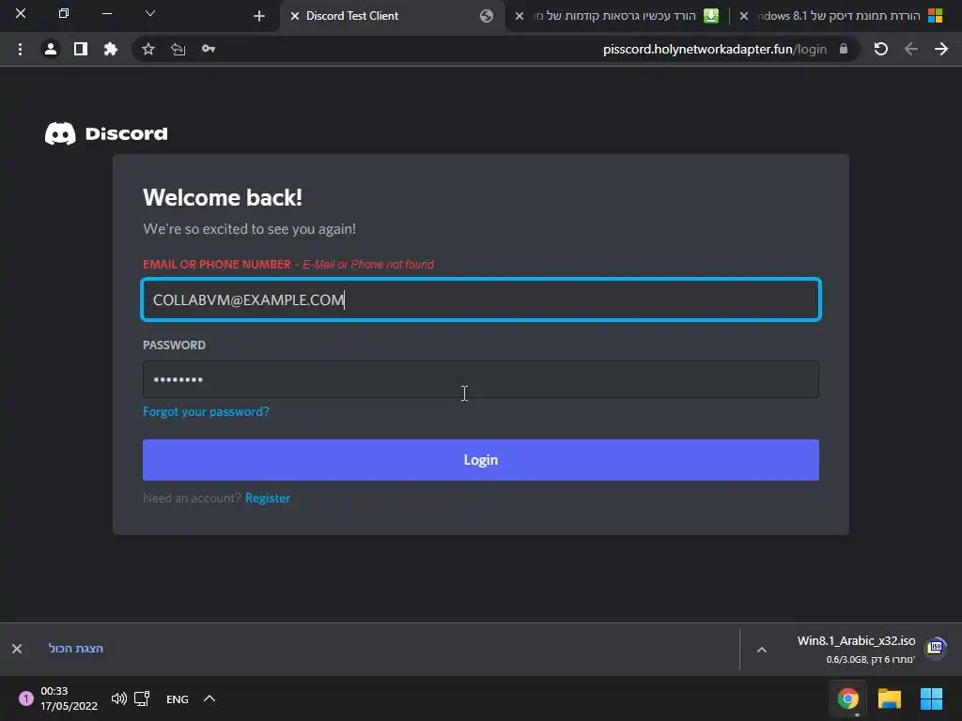Expand hidden system tray icons
Viewport: 962px width, 721px height.
[209, 698]
